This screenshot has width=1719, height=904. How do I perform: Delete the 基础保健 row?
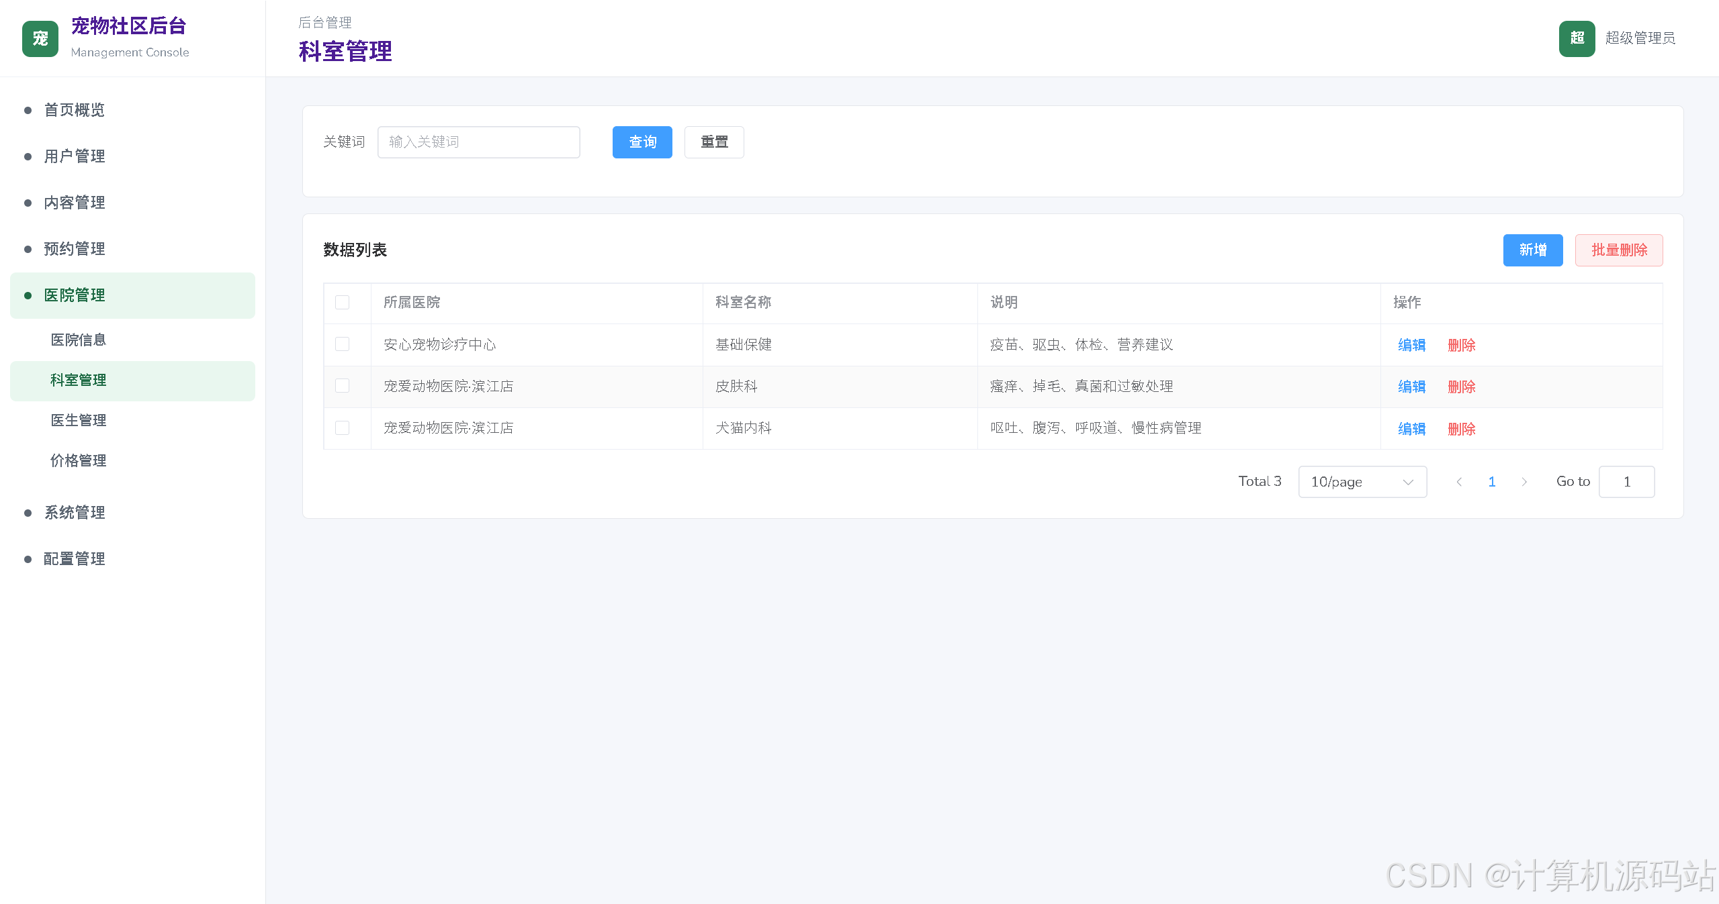coord(1461,345)
